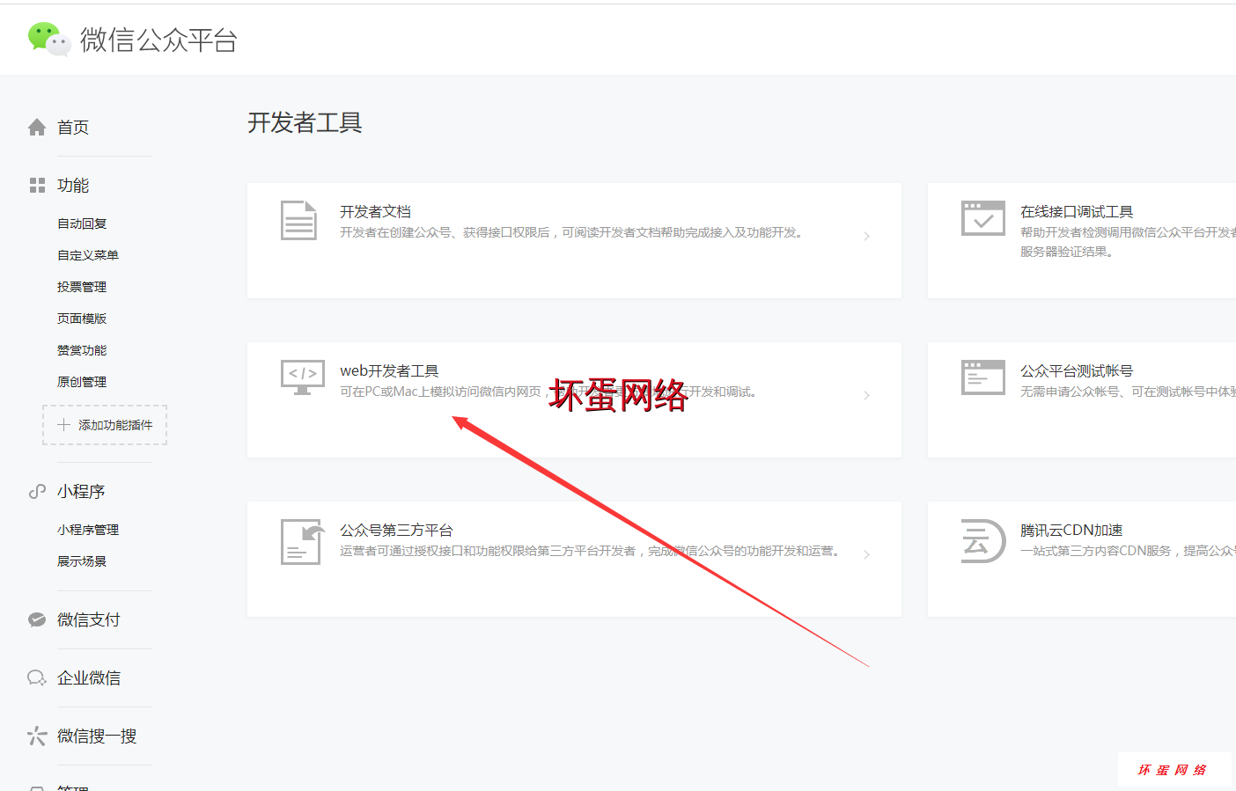Click the 公众号第三方平台 title link

tap(396, 531)
